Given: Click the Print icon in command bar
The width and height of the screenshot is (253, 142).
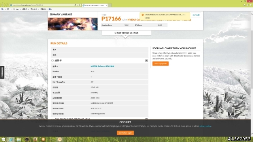Looking at the screenshot, I should click(x=17, y=9).
